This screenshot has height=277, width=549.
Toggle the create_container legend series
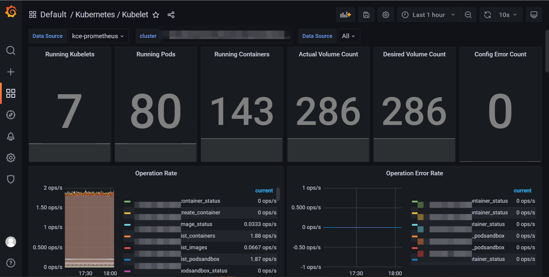200,213
